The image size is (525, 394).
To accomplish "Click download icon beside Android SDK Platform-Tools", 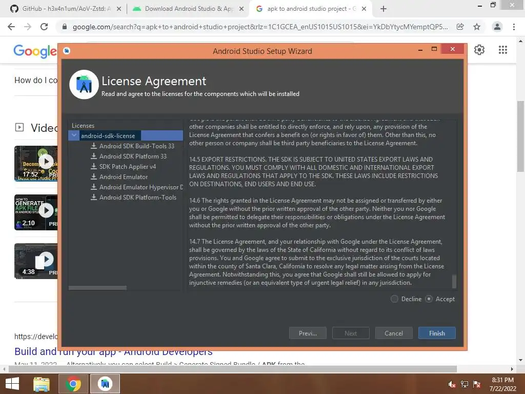I will [x=94, y=197].
